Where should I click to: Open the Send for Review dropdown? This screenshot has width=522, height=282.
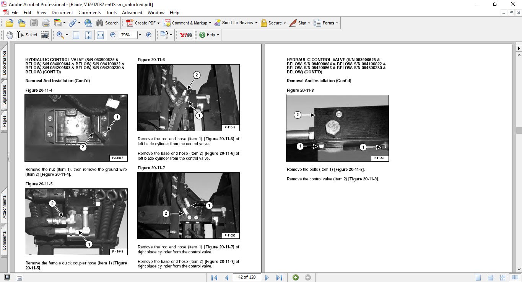coord(236,23)
